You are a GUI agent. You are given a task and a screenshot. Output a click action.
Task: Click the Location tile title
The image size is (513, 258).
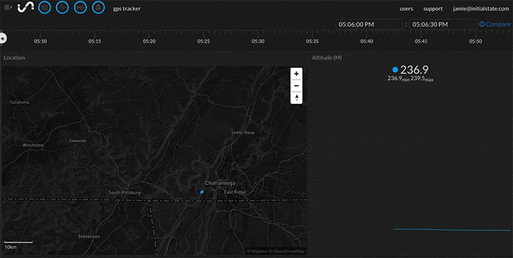[x=14, y=58]
